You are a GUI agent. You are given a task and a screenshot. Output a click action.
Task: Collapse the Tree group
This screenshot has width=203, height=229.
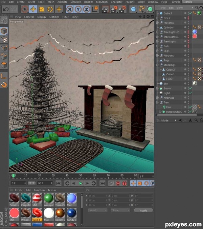pyautogui.click(x=157, y=102)
